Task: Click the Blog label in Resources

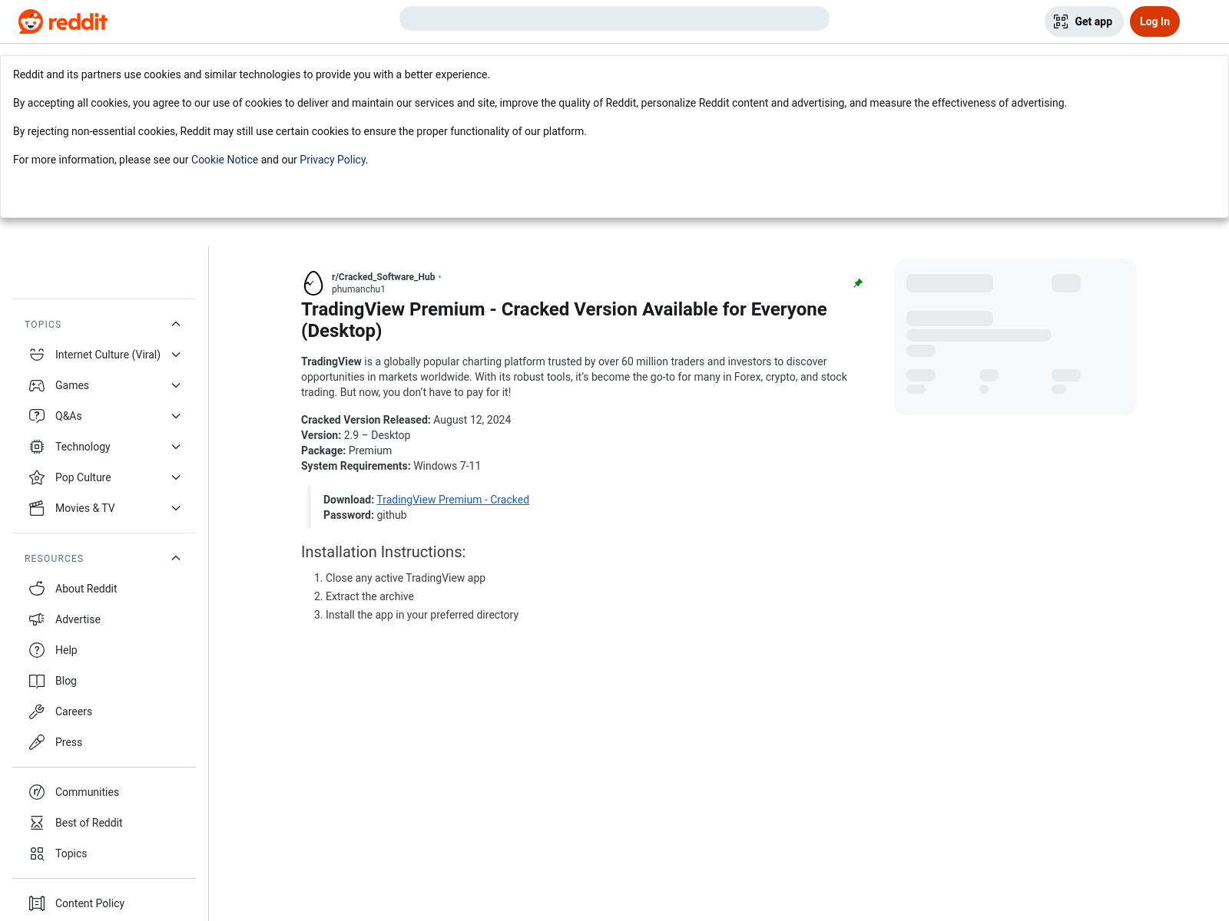Action: coord(66,681)
